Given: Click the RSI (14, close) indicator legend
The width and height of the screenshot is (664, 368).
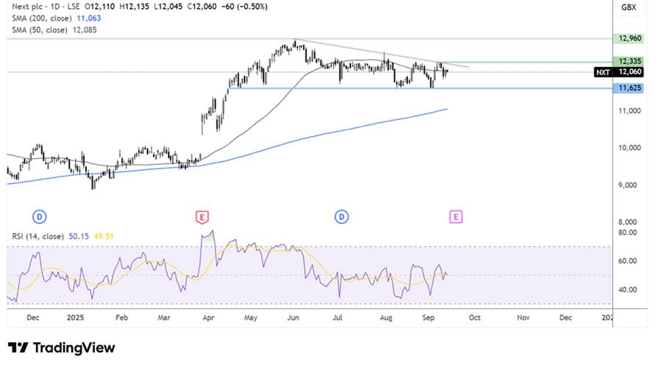Looking at the screenshot, I should (63, 236).
